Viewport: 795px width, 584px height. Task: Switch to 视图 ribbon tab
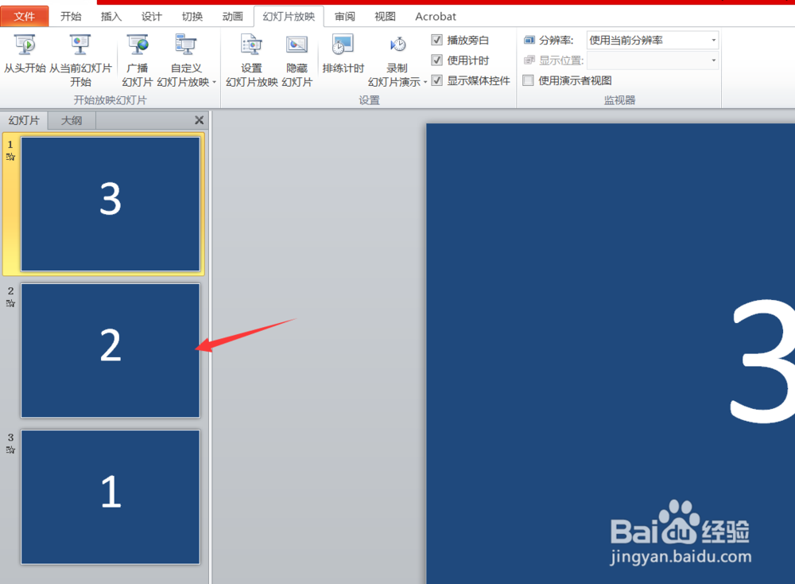386,16
